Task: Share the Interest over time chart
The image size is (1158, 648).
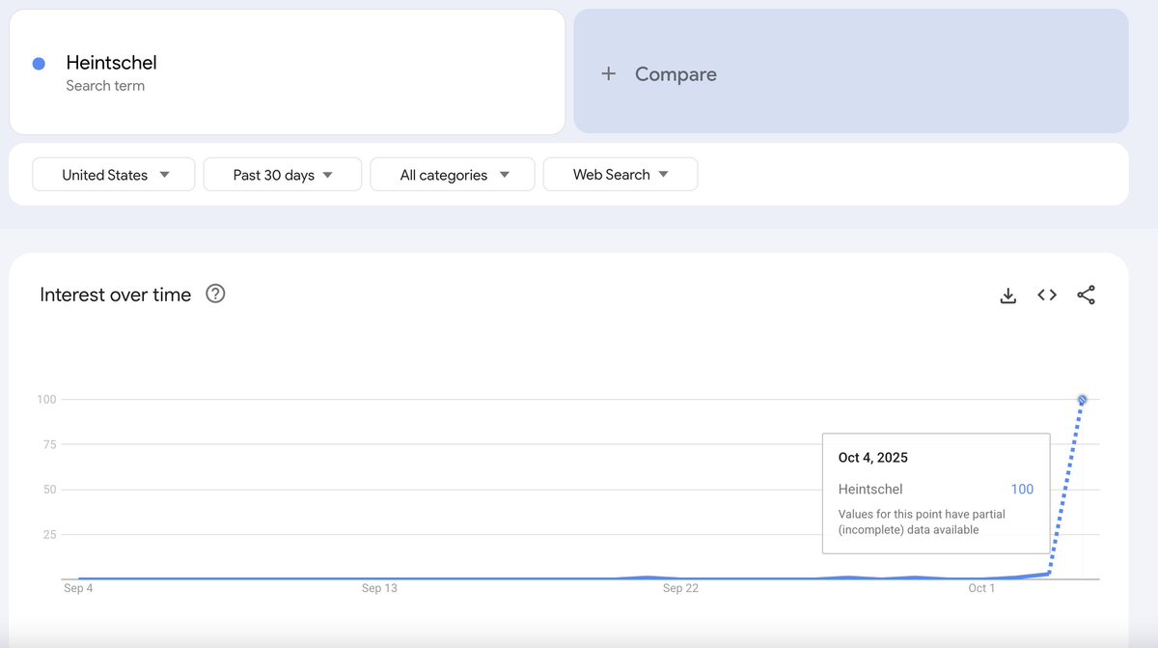Action: coord(1086,296)
